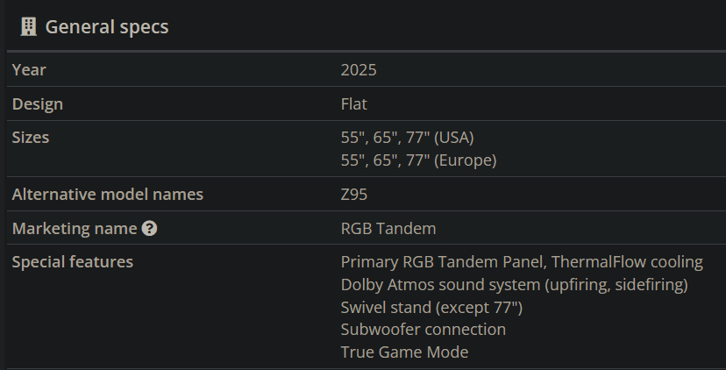Click the True Game Mode feature
The image size is (726, 370).
pyautogui.click(x=404, y=352)
